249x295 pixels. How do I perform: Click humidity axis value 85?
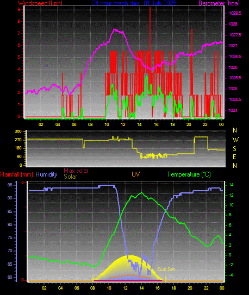(x=10, y=212)
